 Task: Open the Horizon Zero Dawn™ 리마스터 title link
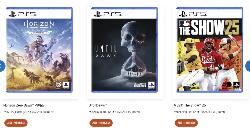[x=25, y=105]
